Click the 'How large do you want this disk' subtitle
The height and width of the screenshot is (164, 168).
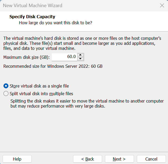(55, 23)
